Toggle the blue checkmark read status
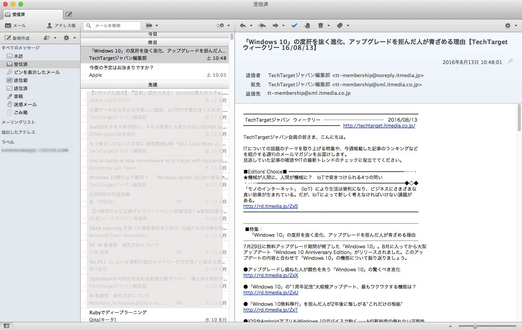The height and width of the screenshot is (330, 522). [x=294, y=26]
